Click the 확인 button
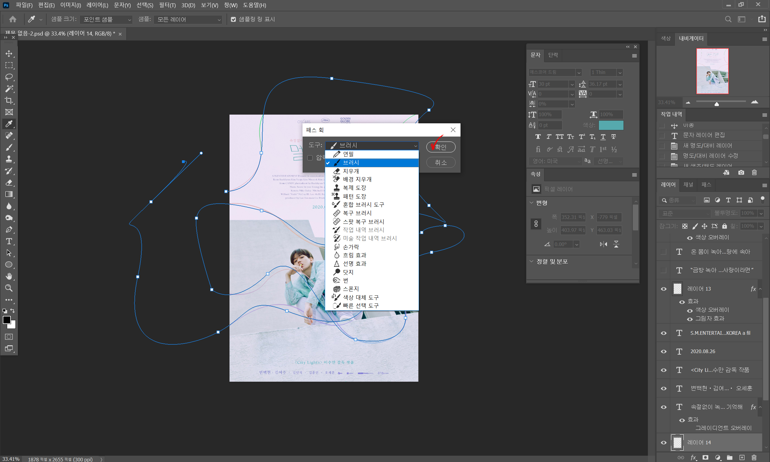Screen dimensions: 770x462 coord(441,147)
